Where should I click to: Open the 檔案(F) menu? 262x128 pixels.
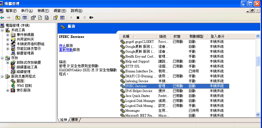[11, 11]
